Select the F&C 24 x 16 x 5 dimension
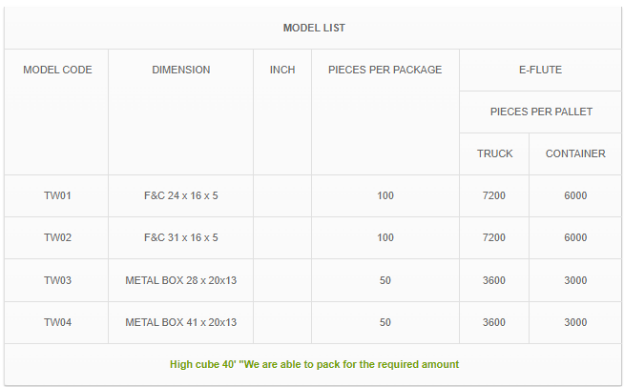This screenshot has width=624, height=387. [x=180, y=195]
